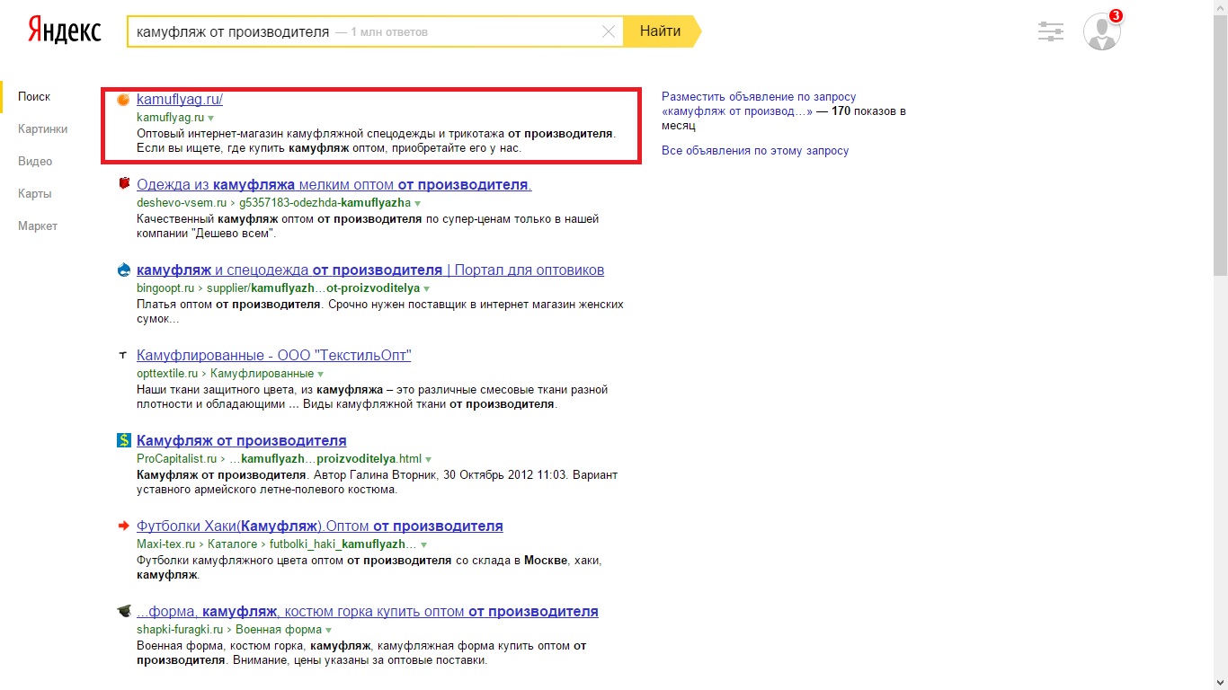Screen dimensions: 1228x690
Task: Expand menu arrow next to kamuflyag.ru URL
Action: pyautogui.click(x=211, y=118)
